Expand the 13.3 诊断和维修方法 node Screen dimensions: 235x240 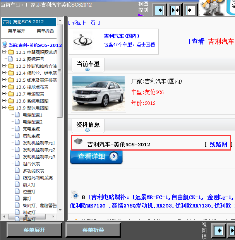click(4, 66)
